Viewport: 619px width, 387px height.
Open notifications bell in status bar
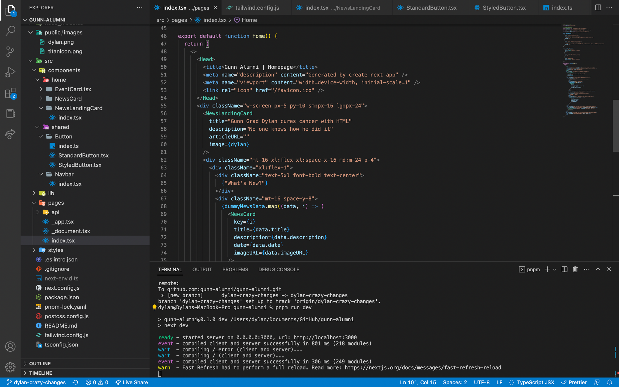click(x=609, y=382)
